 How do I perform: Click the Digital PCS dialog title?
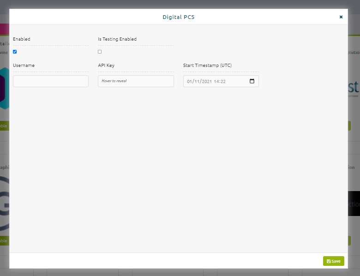point(179,17)
